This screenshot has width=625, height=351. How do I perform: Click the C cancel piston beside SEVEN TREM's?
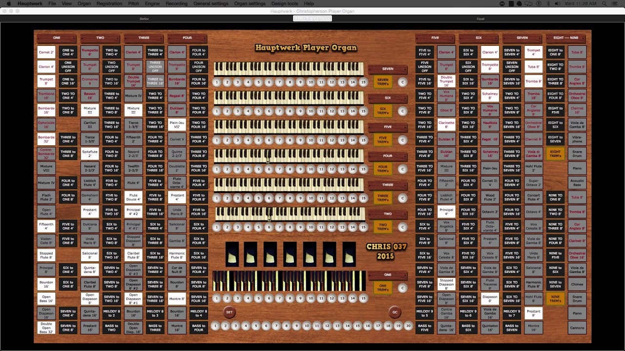click(x=403, y=82)
